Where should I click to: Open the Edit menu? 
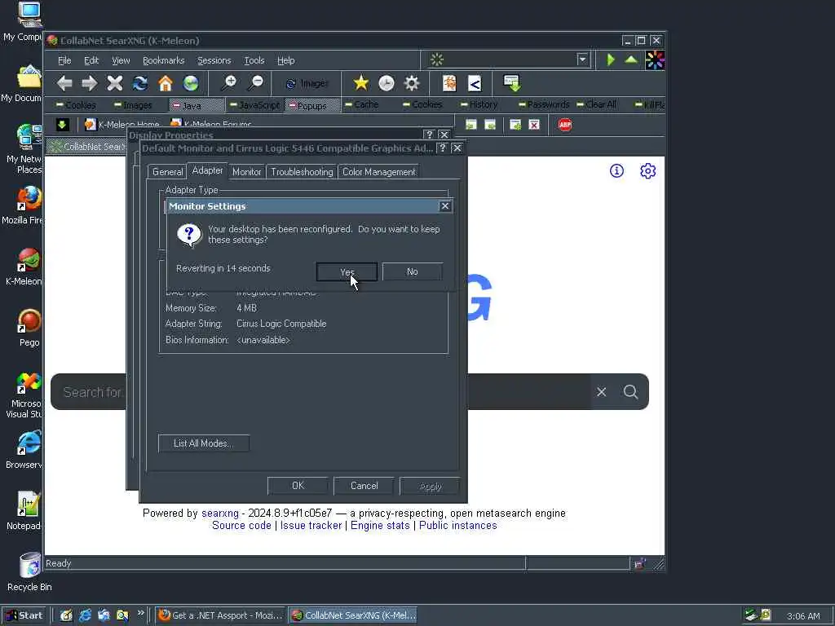coord(91,60)
